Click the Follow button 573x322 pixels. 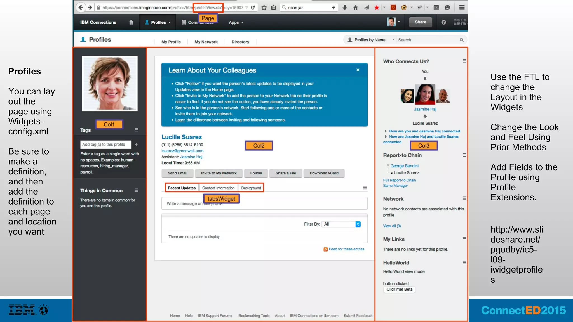[256, 173]
